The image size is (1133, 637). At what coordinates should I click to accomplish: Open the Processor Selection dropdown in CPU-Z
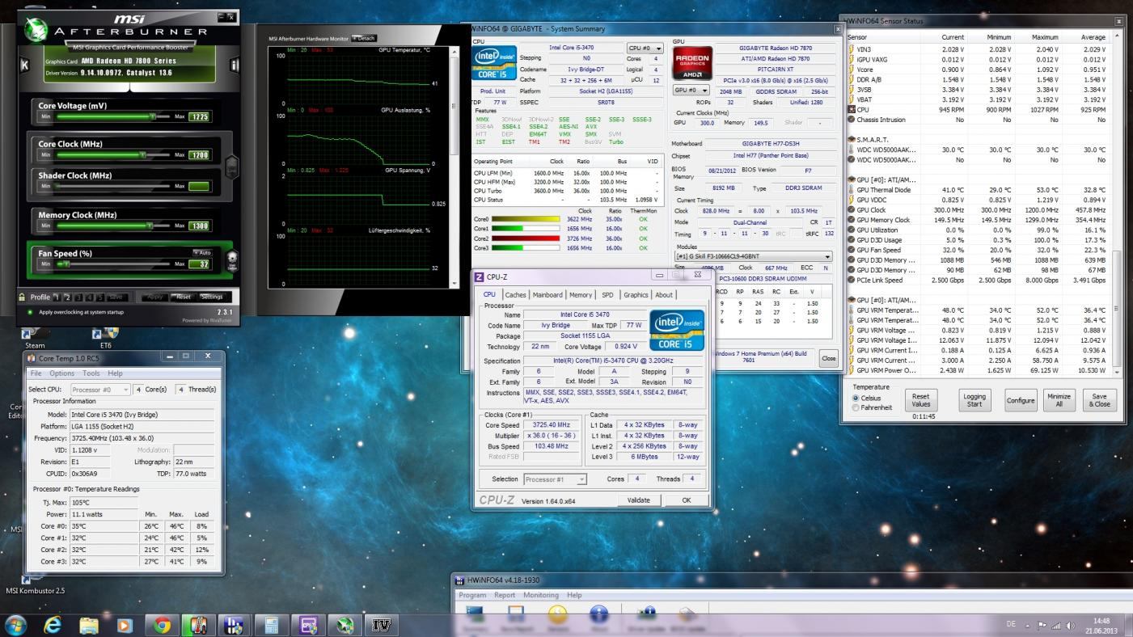(x=555, y=479)
